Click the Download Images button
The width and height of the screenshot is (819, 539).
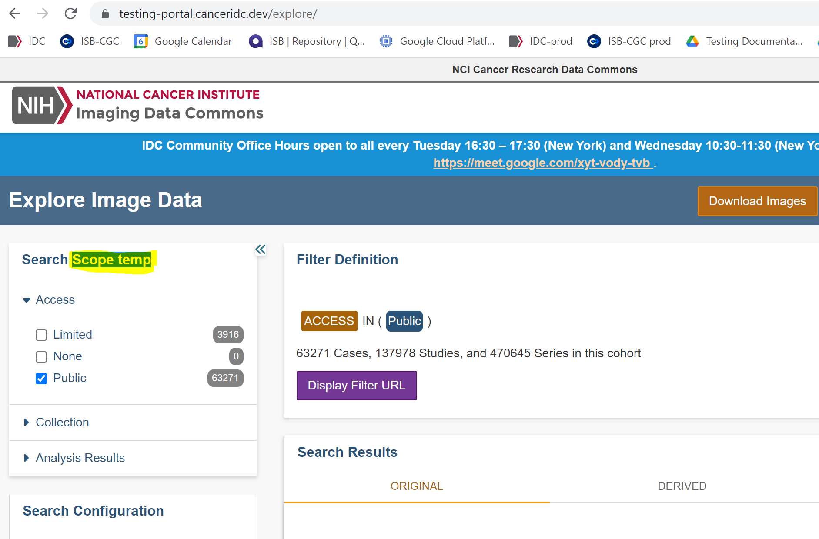pos(757,201)
